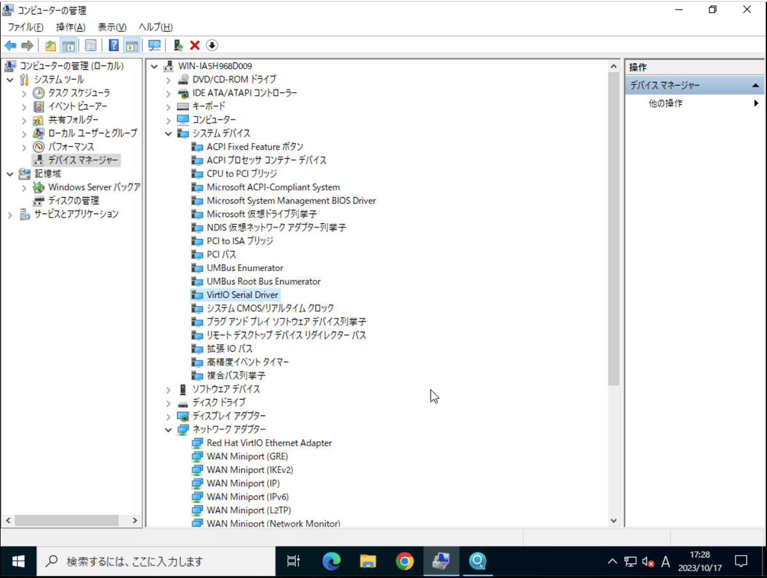Click the red X Uninstall device icon
The image size is (767, 578).
click(195, 45)
